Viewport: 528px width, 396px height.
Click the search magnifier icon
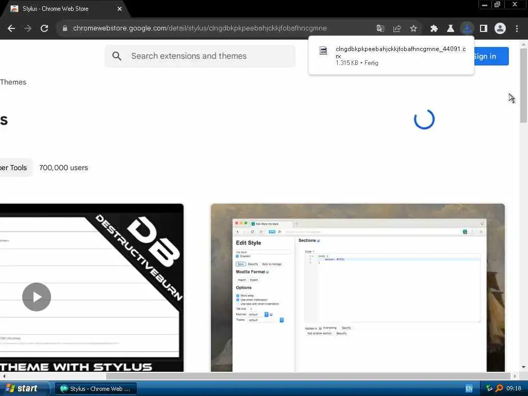pos(117,56)
